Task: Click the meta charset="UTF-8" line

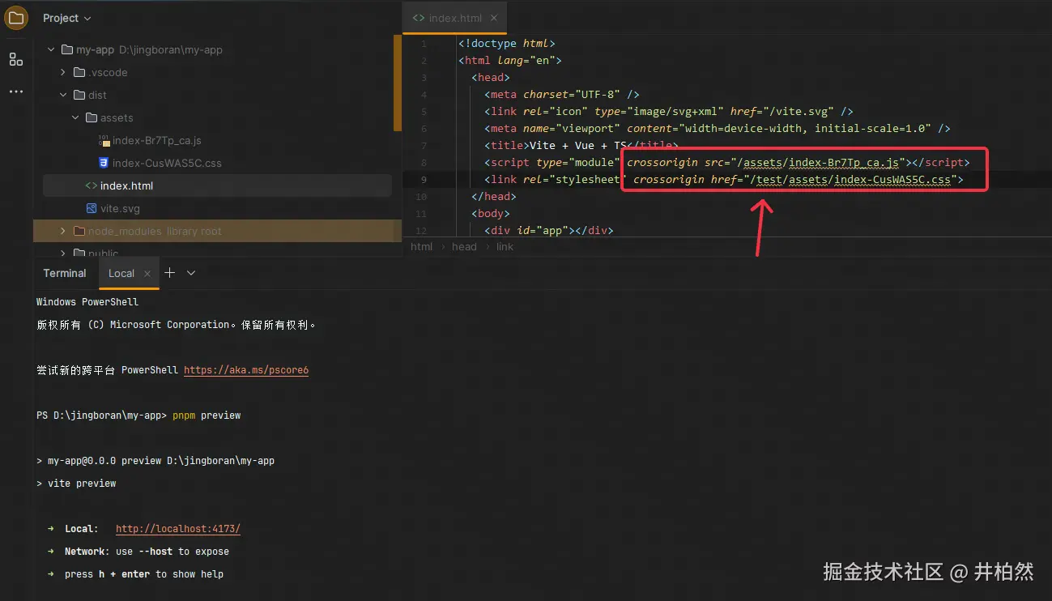Action: [562, 94]
